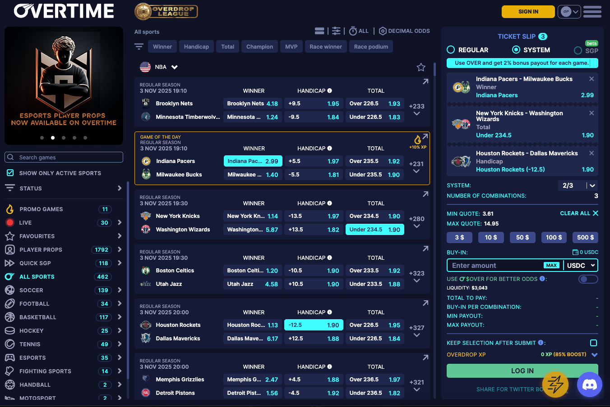
Task: Select the MVP market tab
Action: click(x=291, y=46)
